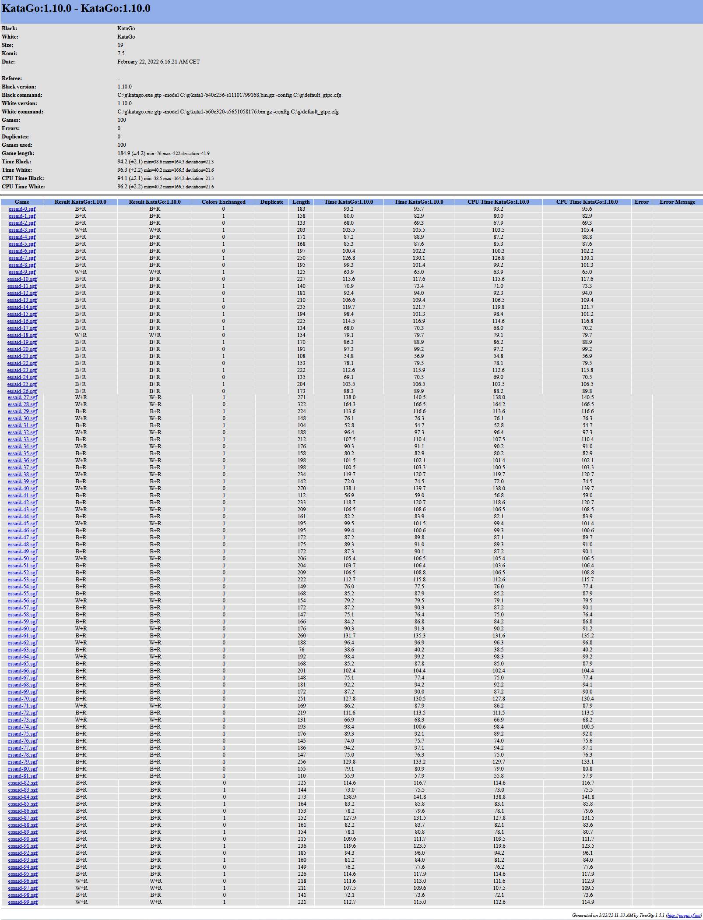Open the essaid-53.sgf game link
The width and height of the screenshot is (703, 920).
click(22, 580)
